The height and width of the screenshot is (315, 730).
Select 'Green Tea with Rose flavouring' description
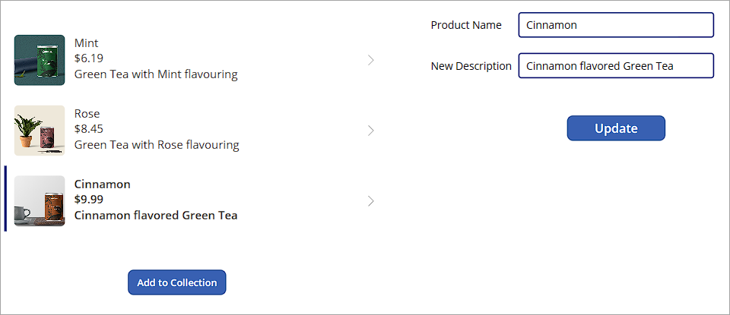coord(157,145)
